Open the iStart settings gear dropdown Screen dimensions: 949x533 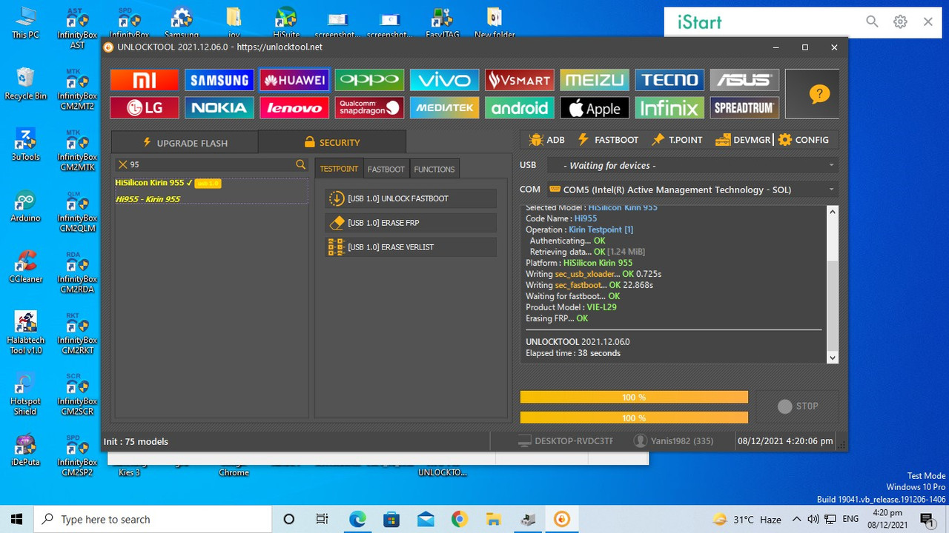point(900,21)
